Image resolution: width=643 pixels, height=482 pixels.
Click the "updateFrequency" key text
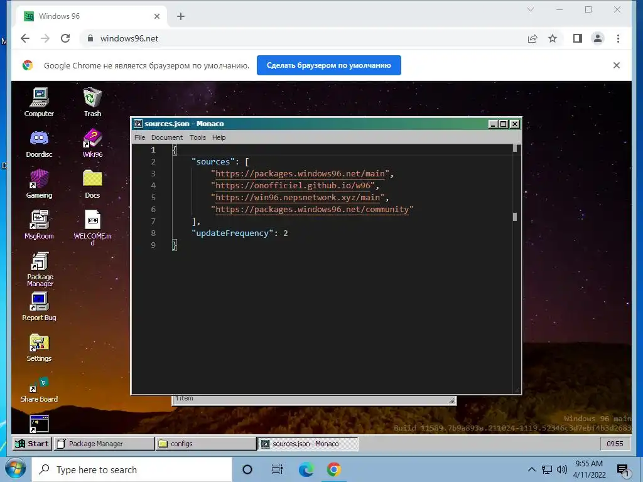point(232,233)
